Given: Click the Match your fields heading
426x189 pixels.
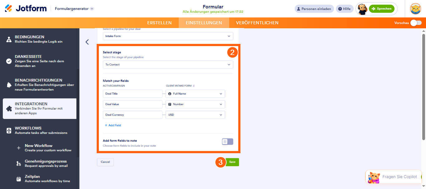Looking at the screenshot, I should (116, 81).
